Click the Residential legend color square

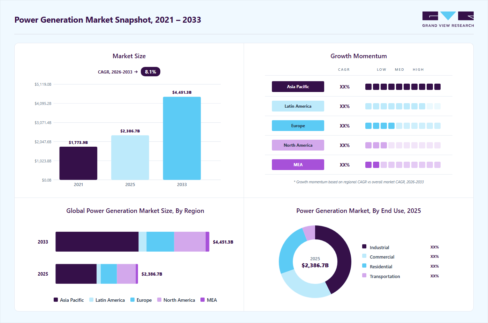pyautogui.click(x=364, y=266)
